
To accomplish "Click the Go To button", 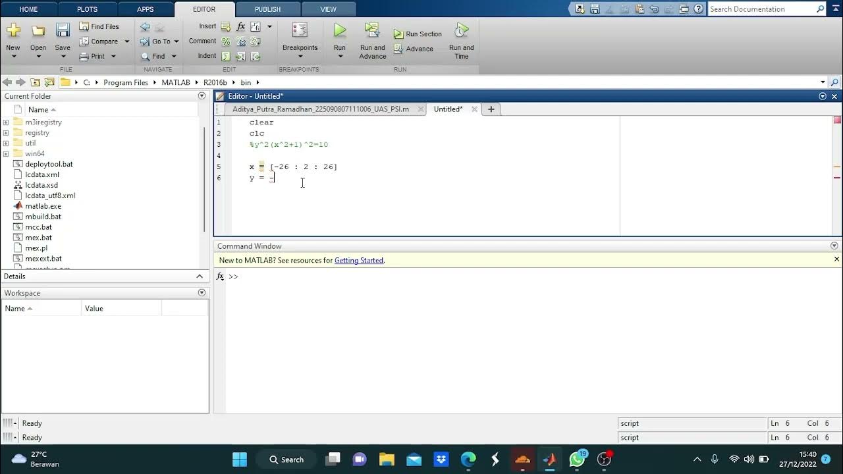I will [x=155, y=41].
